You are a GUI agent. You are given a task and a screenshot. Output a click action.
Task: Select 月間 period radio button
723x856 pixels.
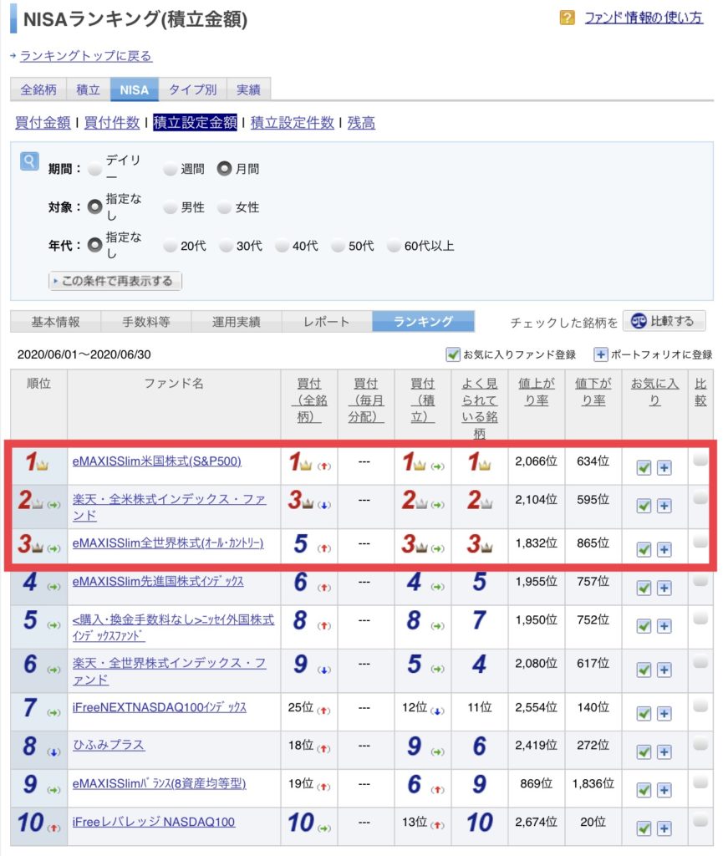(x=224, y=169)
